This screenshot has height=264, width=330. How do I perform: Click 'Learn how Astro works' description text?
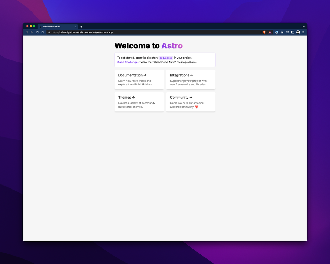(x=135, y=82)
